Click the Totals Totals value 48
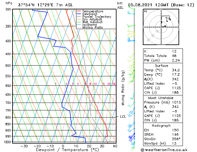 174,56
